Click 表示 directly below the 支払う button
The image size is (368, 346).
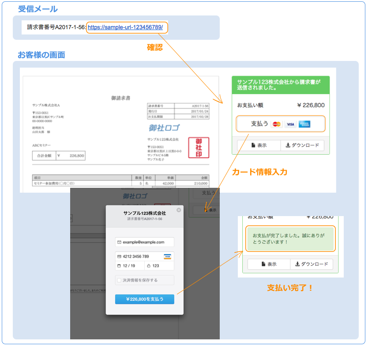(x=259, y=145)
